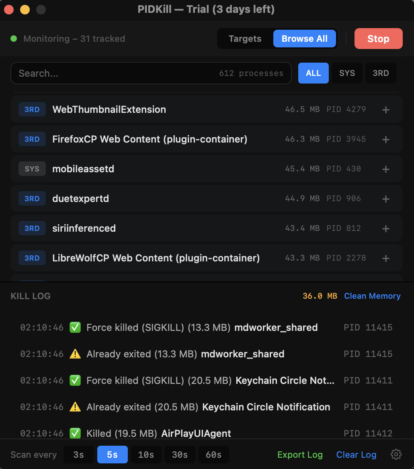Filter process list by SYS

pos(347,73)
